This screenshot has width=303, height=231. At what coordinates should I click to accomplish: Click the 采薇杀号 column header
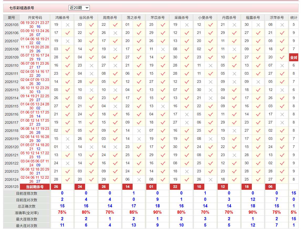tap(181, 18)
